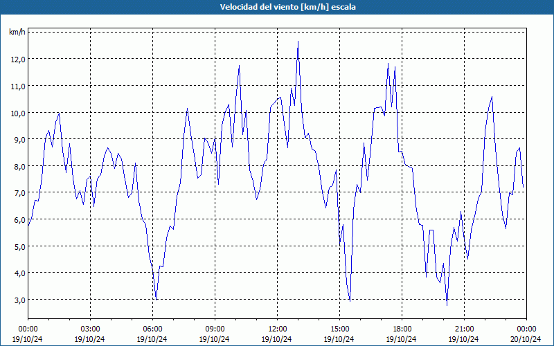The image size is (554, 346).
Task: Click the 11,0 y-axis label
Action: (18, 86)
